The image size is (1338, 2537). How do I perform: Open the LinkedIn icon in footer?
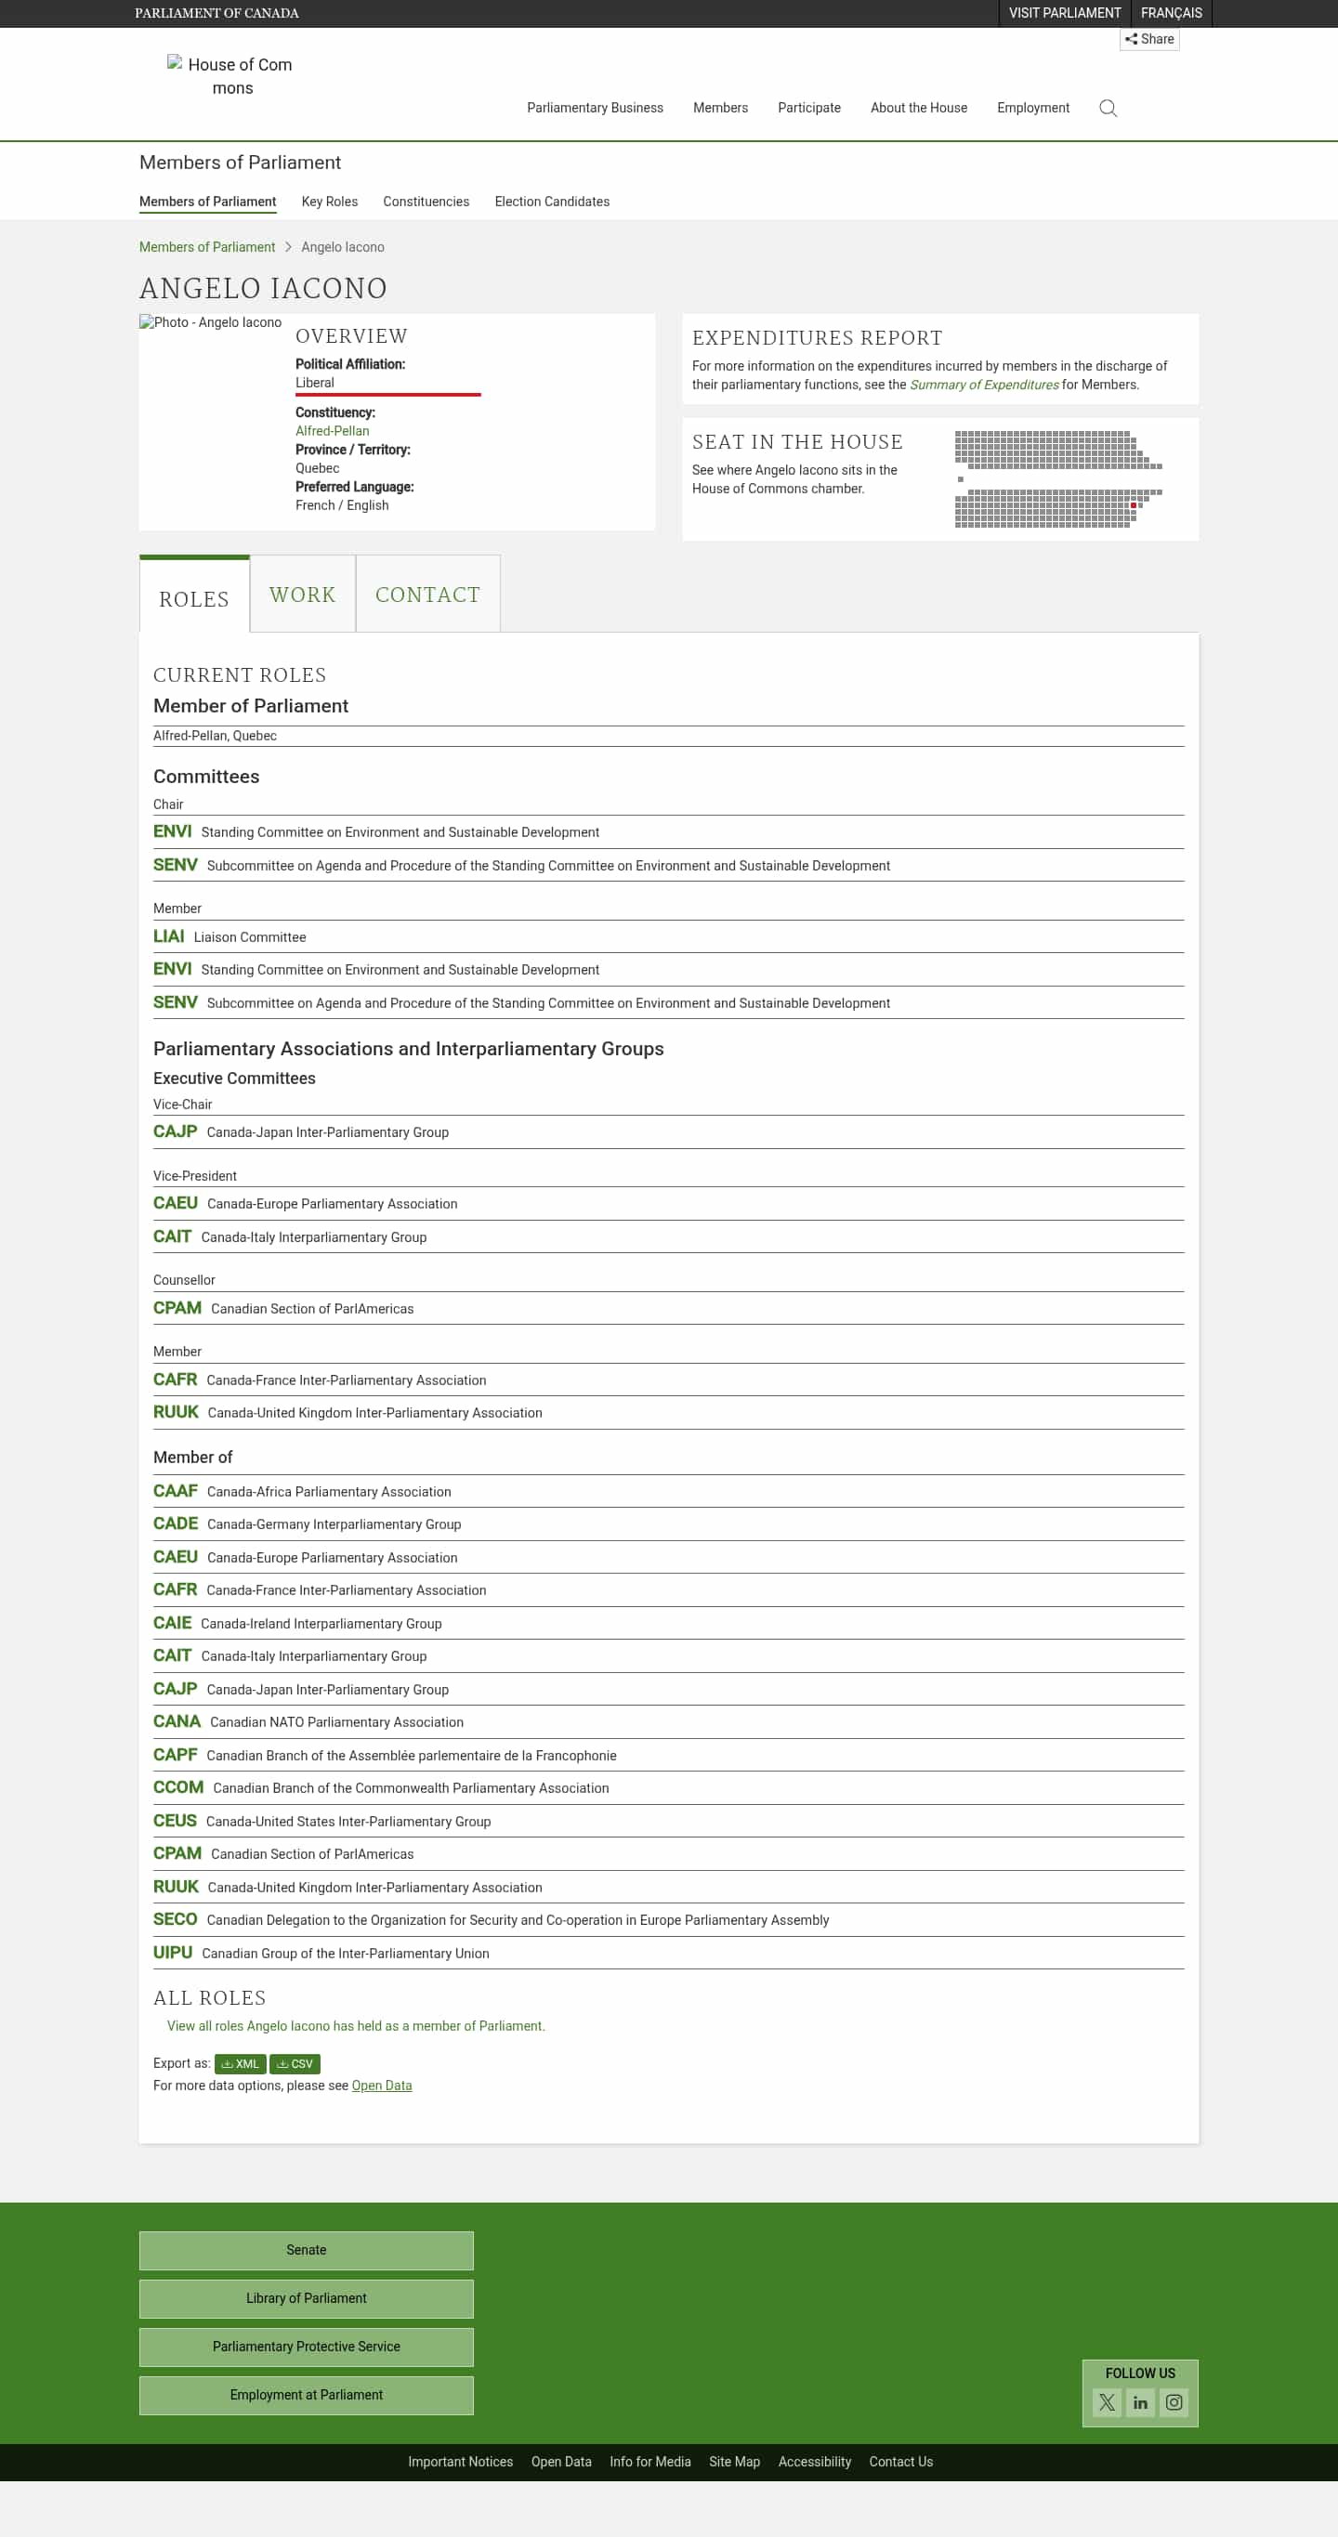[1140, 2402]
